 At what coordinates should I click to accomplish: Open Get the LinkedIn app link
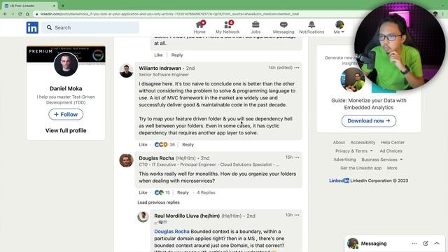[x=361, y=168]
